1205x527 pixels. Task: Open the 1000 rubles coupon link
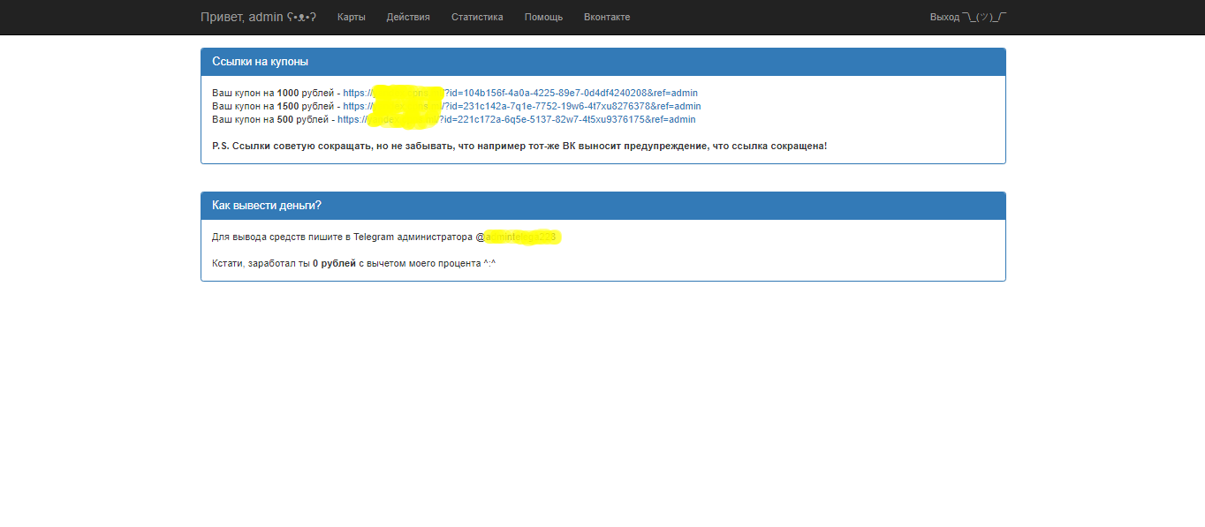coord(520,93)
